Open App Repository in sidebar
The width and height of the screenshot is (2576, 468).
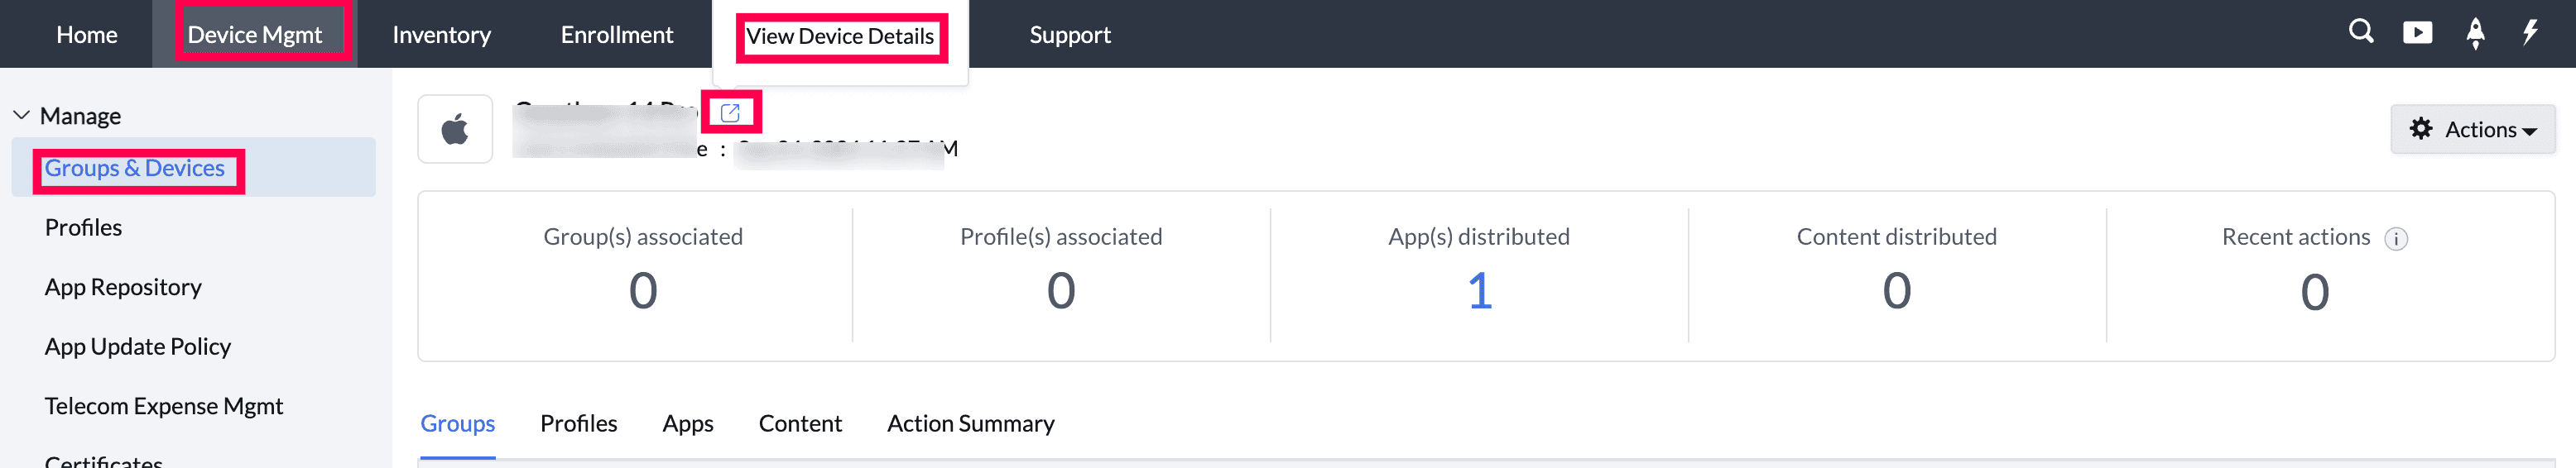[123, 288]
